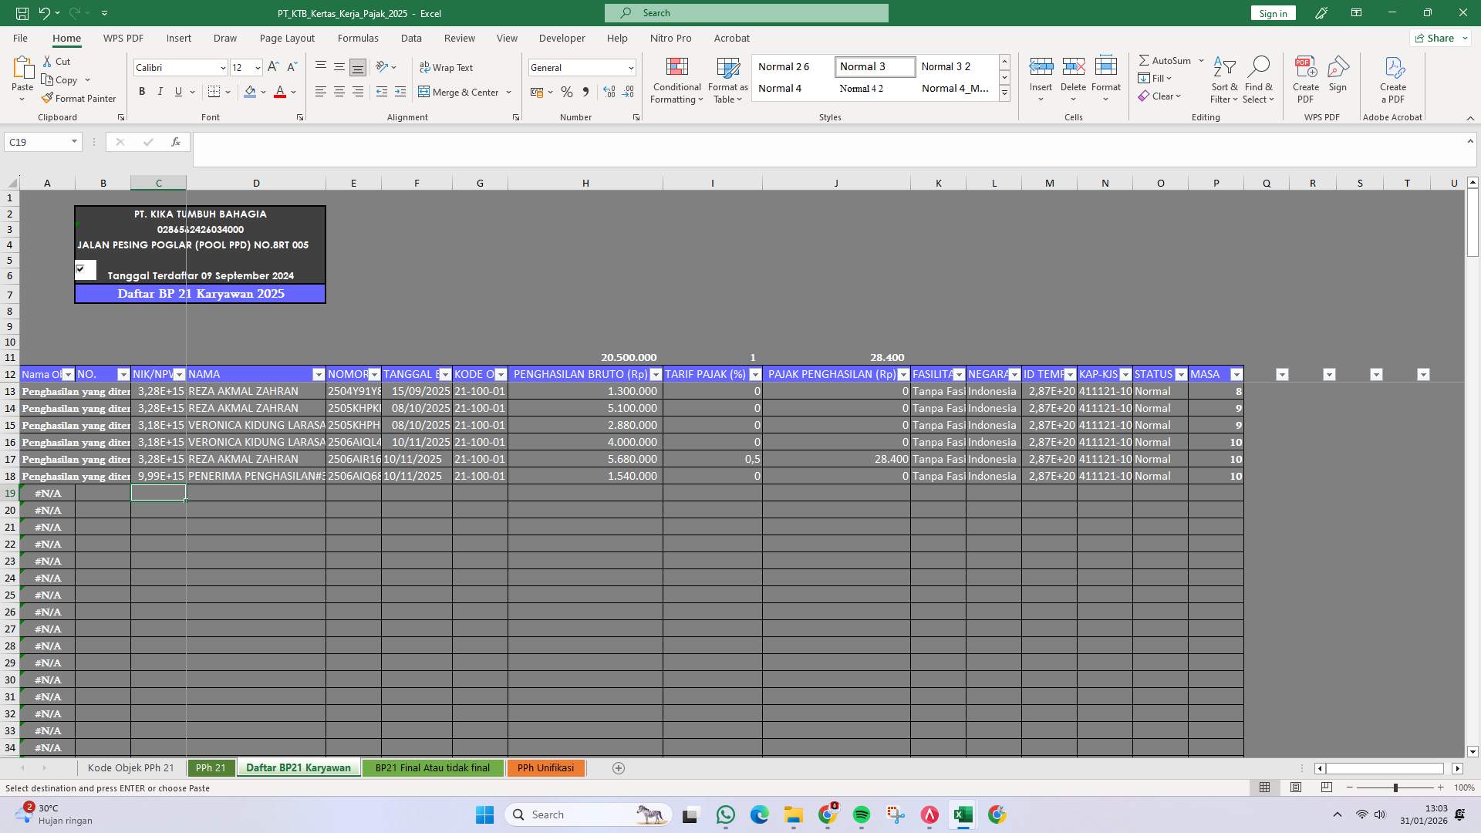Open the font size dropdown
Viewport: 1481px width, 833px height.
(x=257, y=67)
